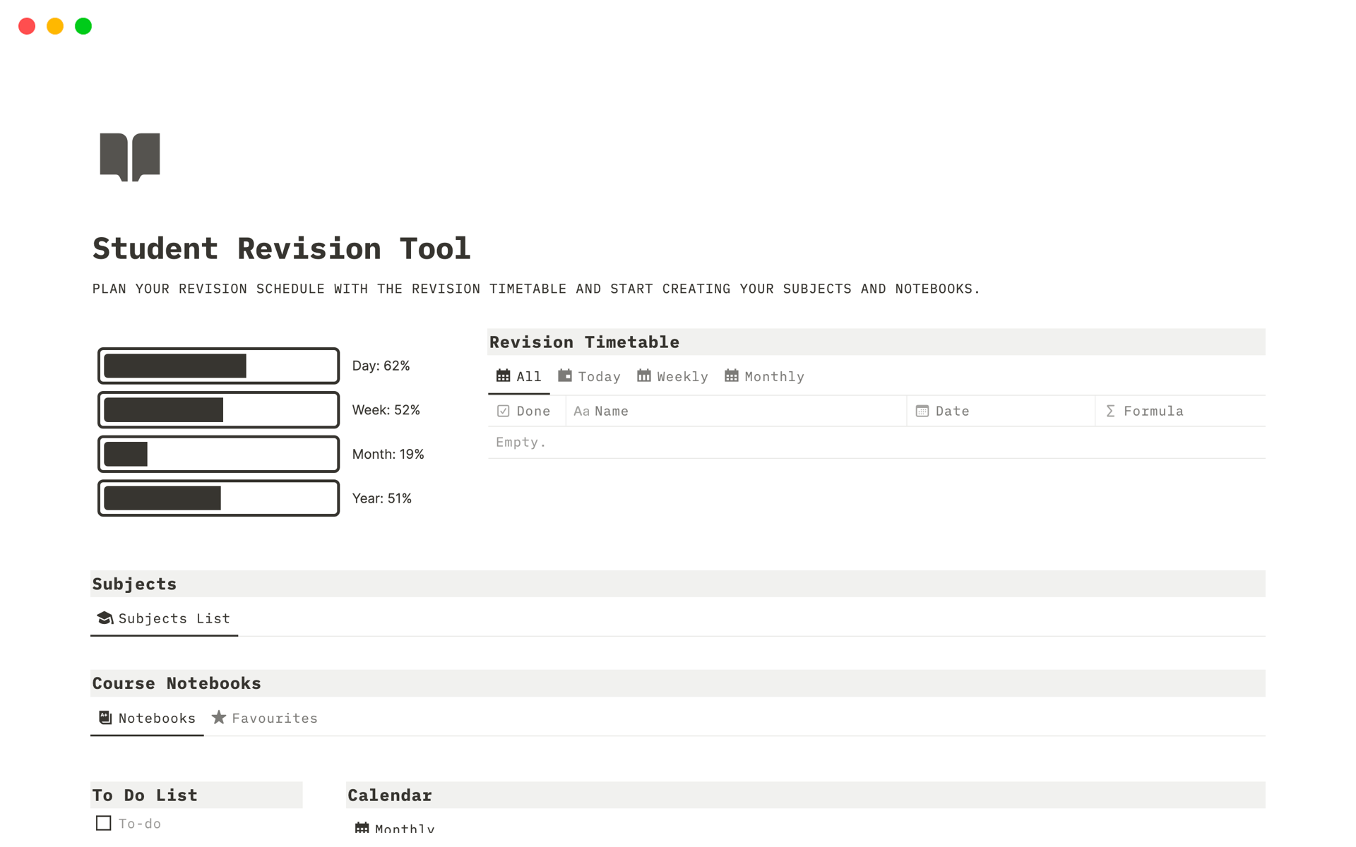Open the Name column header options
The width and height of the screenshot is (1356, 847).
point(611,411)
